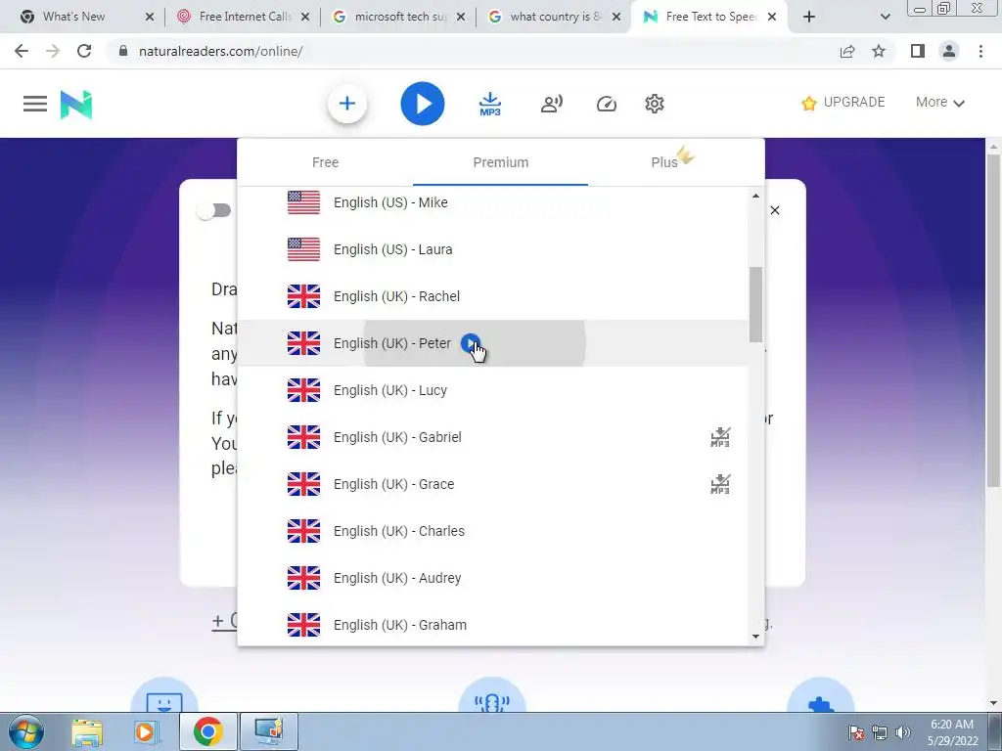Image resolution: width=1002 pixels, height=751 pixels.
Task: Open Windows Media Player from taskbar
Action: click(145, 732)
